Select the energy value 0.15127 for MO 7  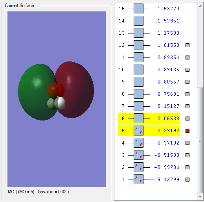[x=168, y=106]
